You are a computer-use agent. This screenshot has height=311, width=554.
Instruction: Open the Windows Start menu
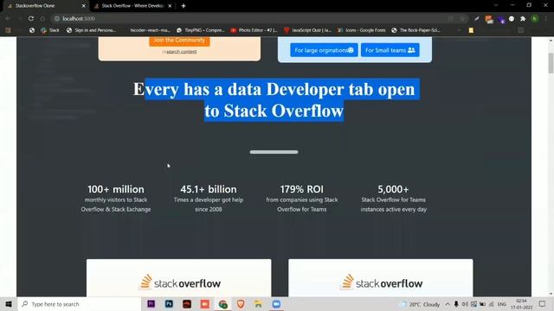point(9,304)
